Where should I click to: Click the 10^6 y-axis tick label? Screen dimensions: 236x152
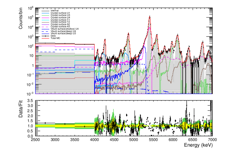pos(31,8)
